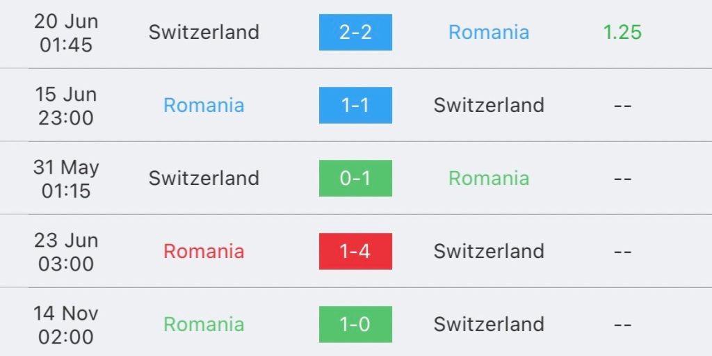Viewport: 712px width, 356px height.
Task: Click the 1.25 odds value
Action: pyautogui.click(x=622, y=32)
